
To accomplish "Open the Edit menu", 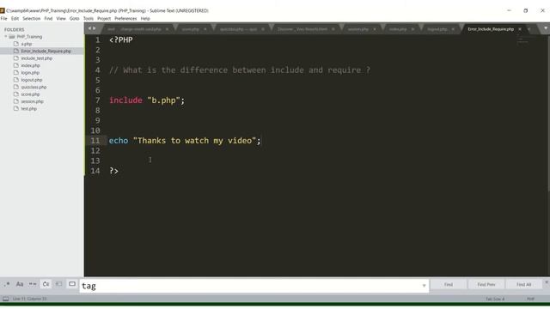I will [15, 19].
